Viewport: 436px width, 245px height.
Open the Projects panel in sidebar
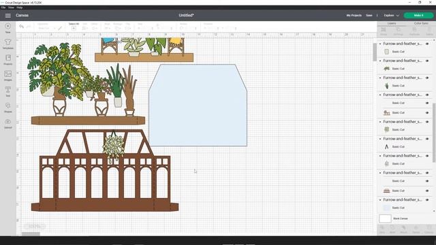coord(7,60)
